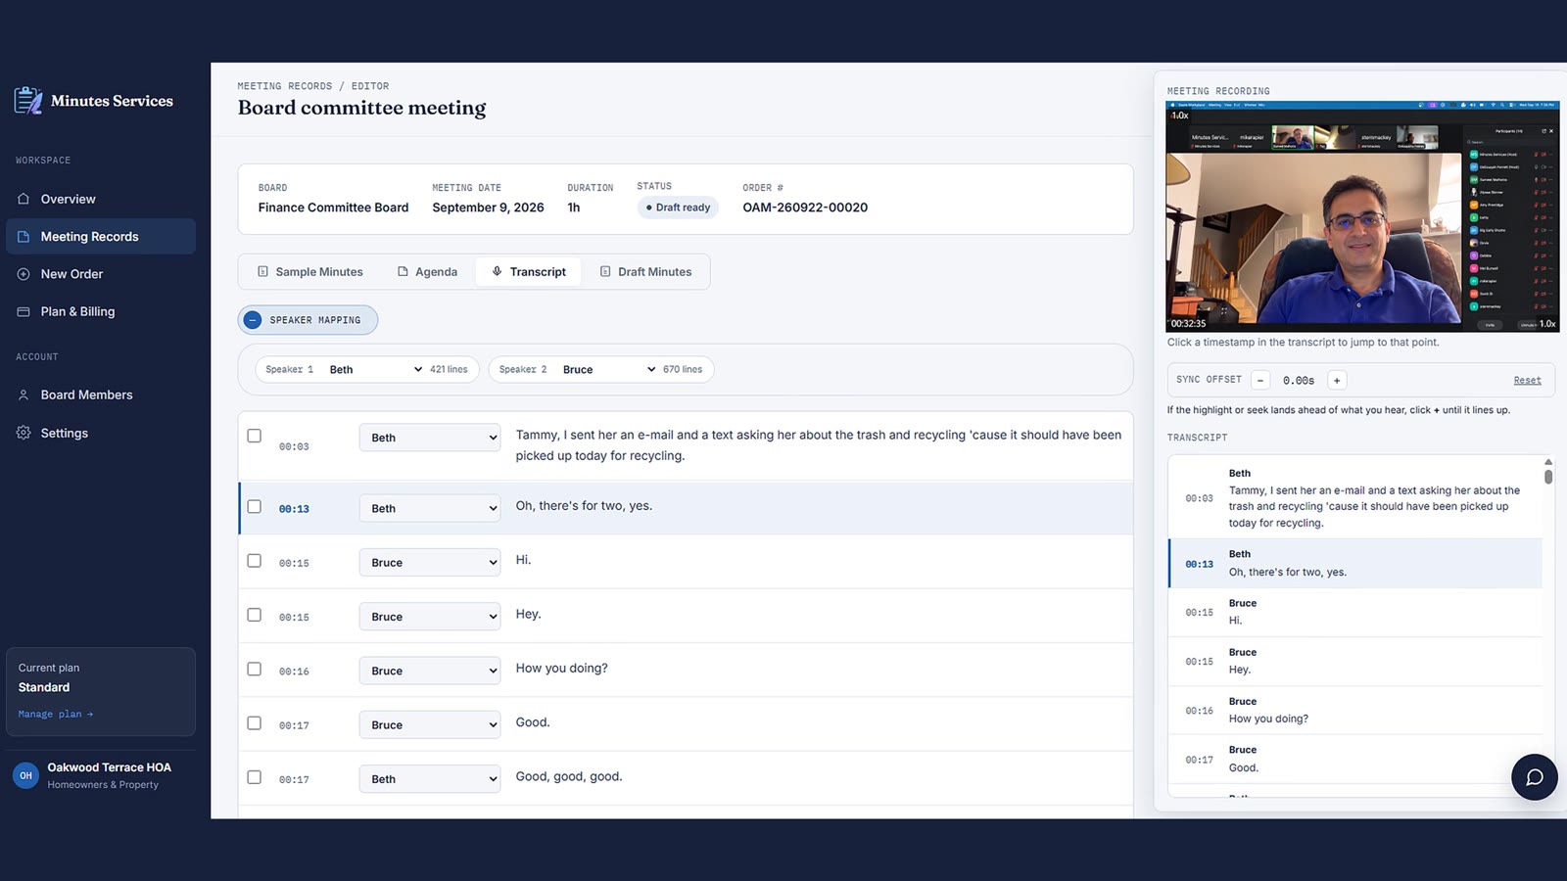This screenshot has height=881, width=1567.
Task: Tick the checkbox for "Good, good, good."
Action: point(255,777)
